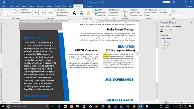This screenshot has width=194, height=109.
Task: Open Format Shape pane options dropdown
Action: coord(186,22)
